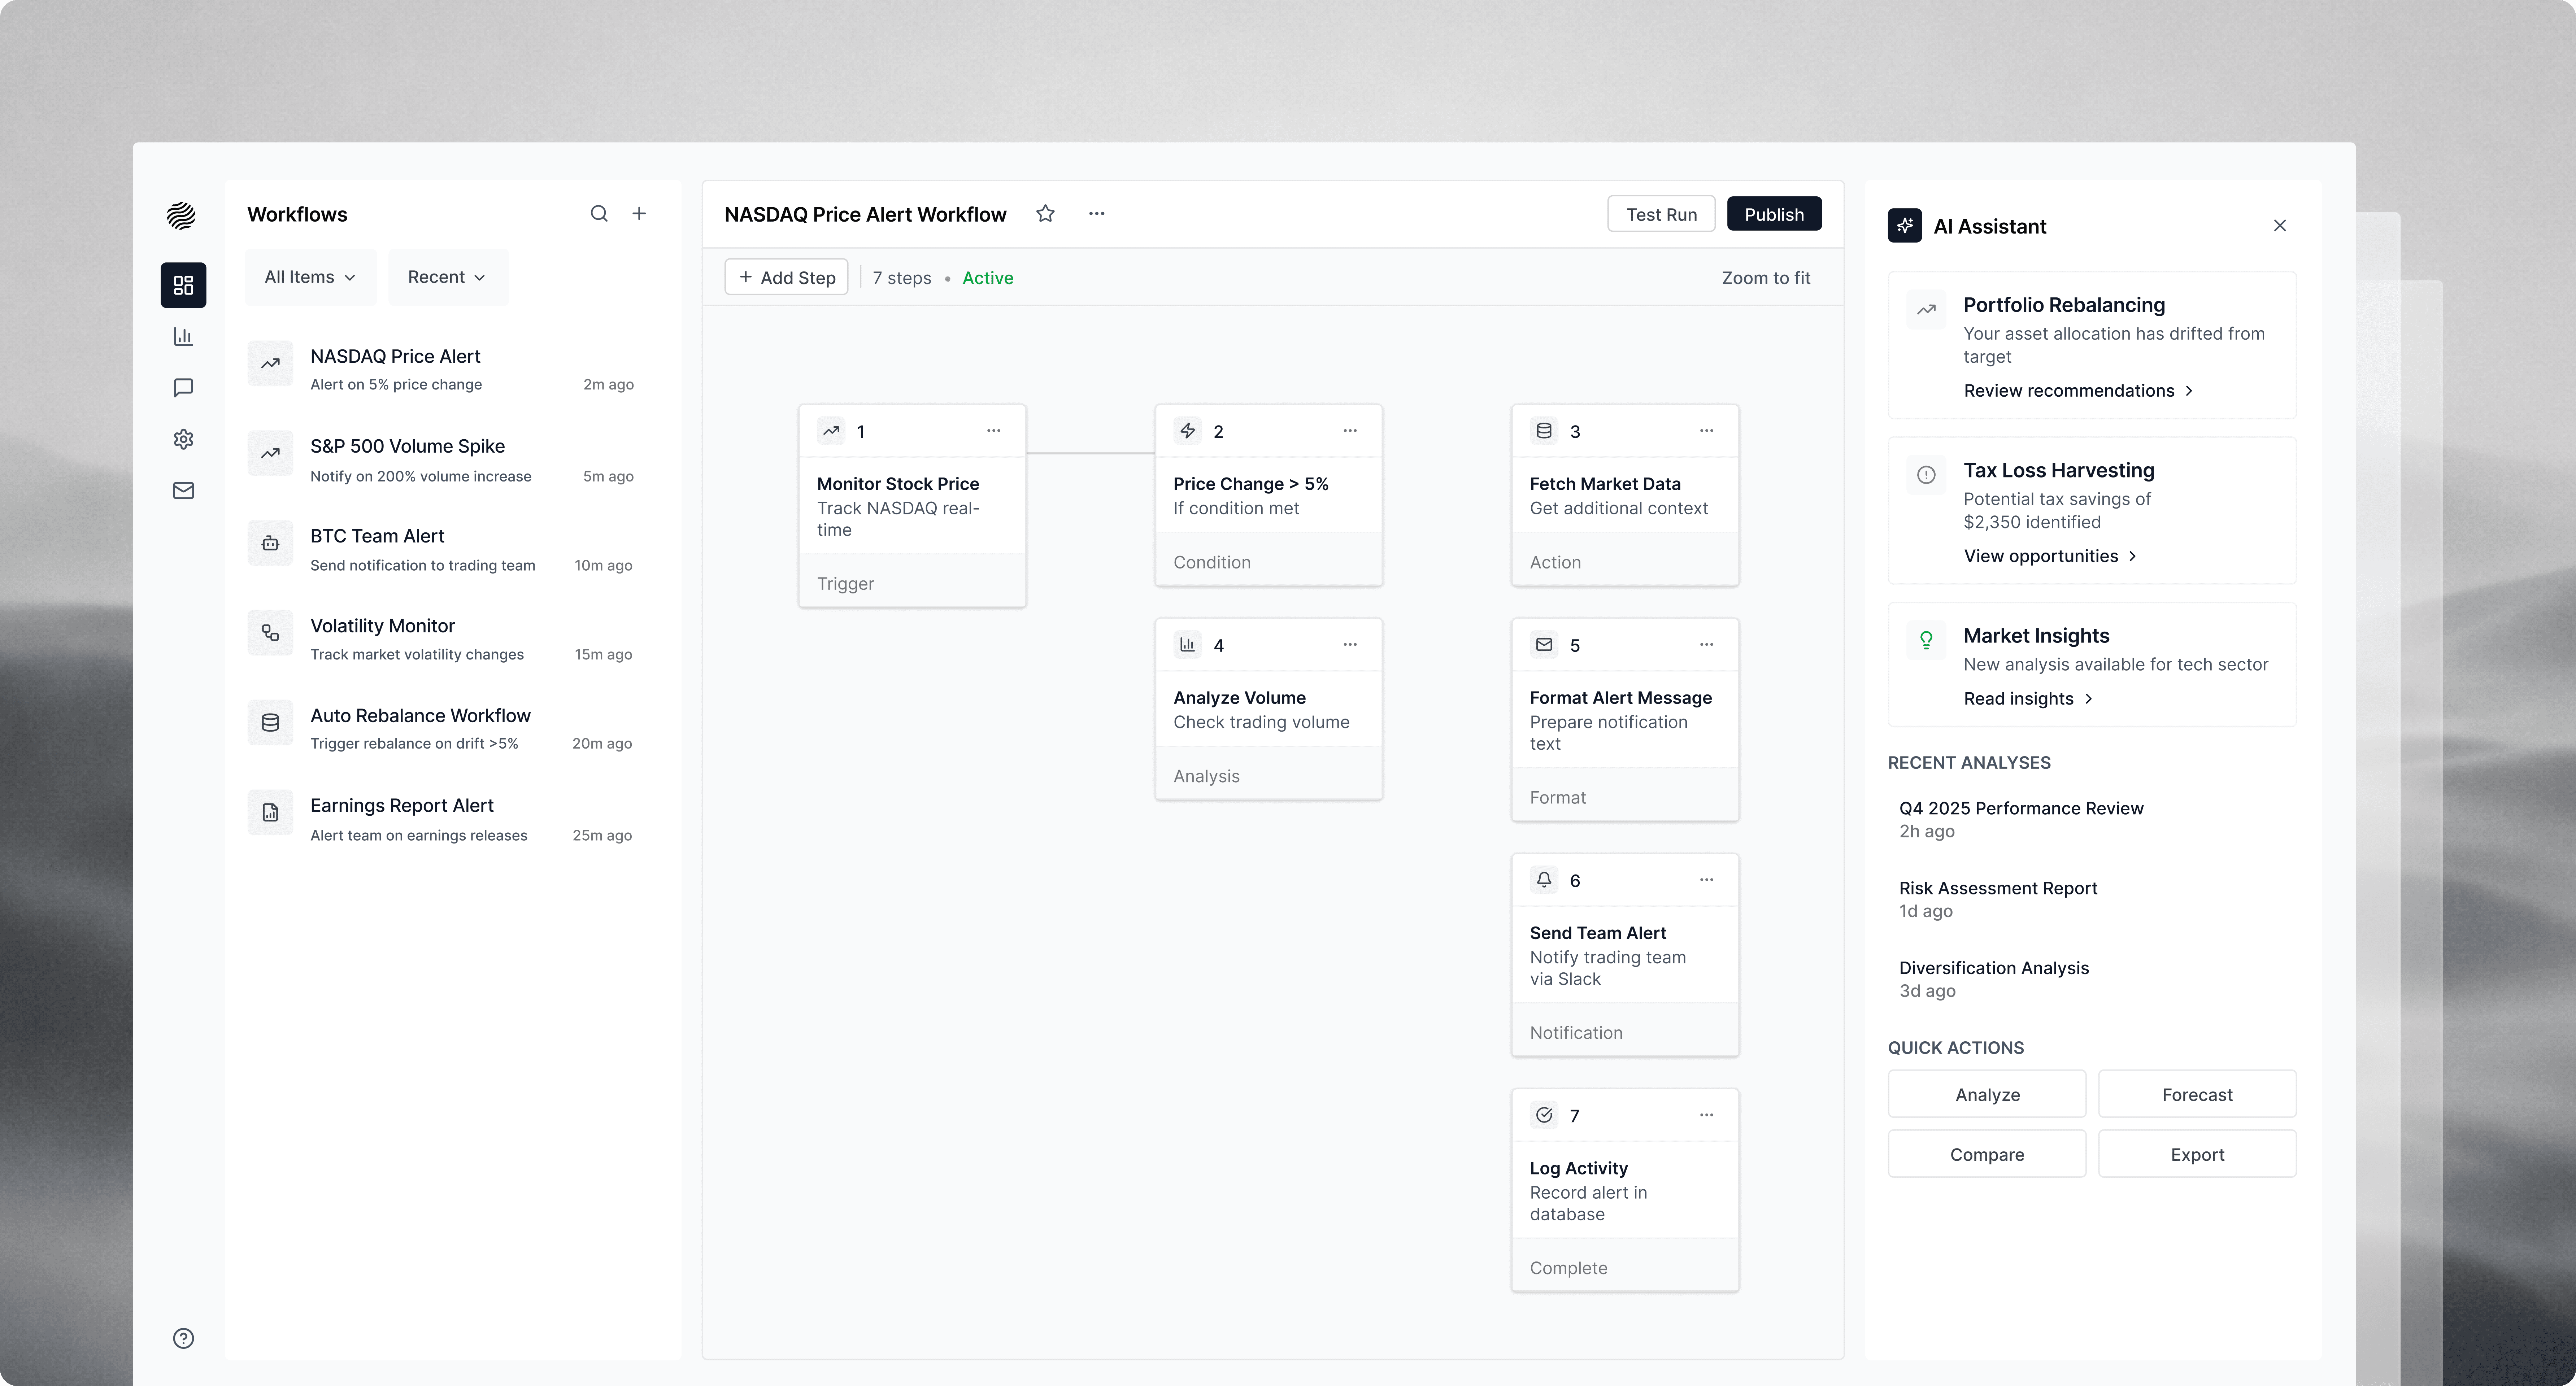Expand the All Items filter dropdown
The width and height of the screenshot is (2576, 1386).
click(310, 277)
